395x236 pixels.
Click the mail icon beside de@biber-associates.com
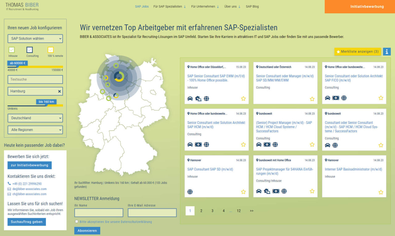point(9,189)
